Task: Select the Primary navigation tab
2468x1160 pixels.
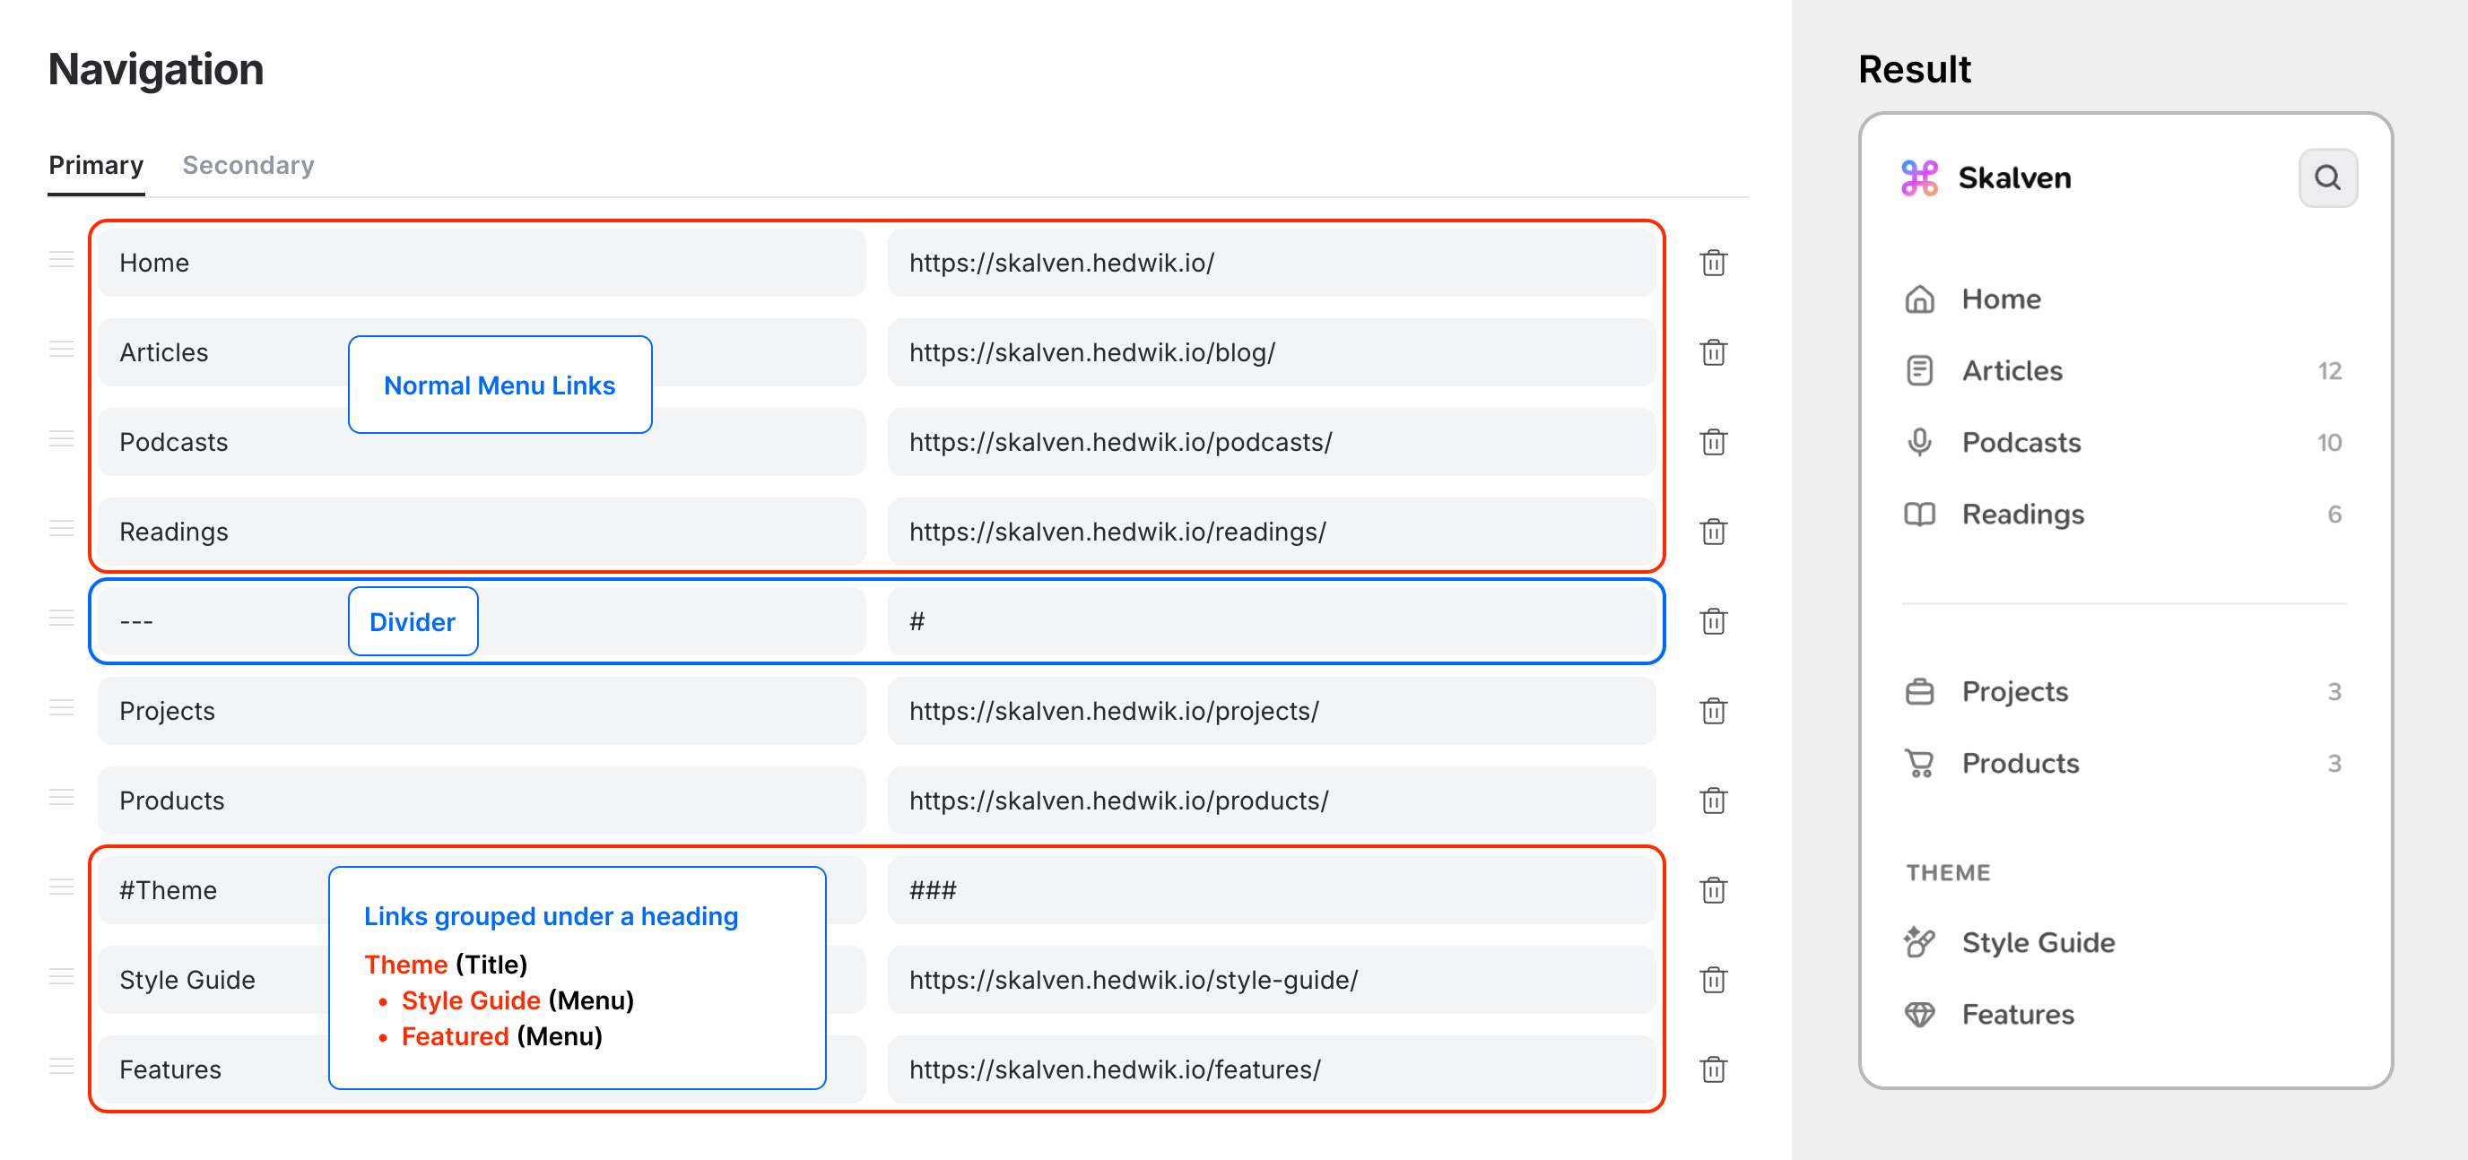Action: pyautogui.click(x=96, y=165)
